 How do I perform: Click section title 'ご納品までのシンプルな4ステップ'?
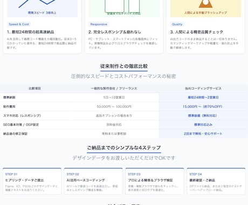(x=124, y=148)
